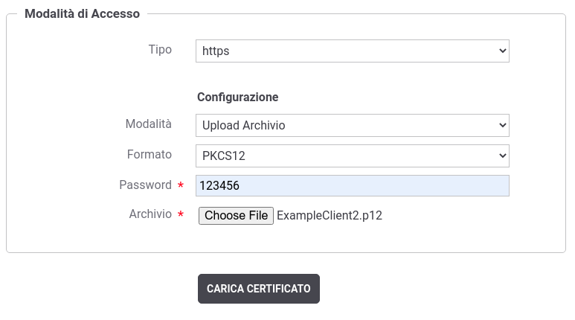This screenshot has width=575, height=320.
Task: Focus the Password input field
Action: pos(353,186)
